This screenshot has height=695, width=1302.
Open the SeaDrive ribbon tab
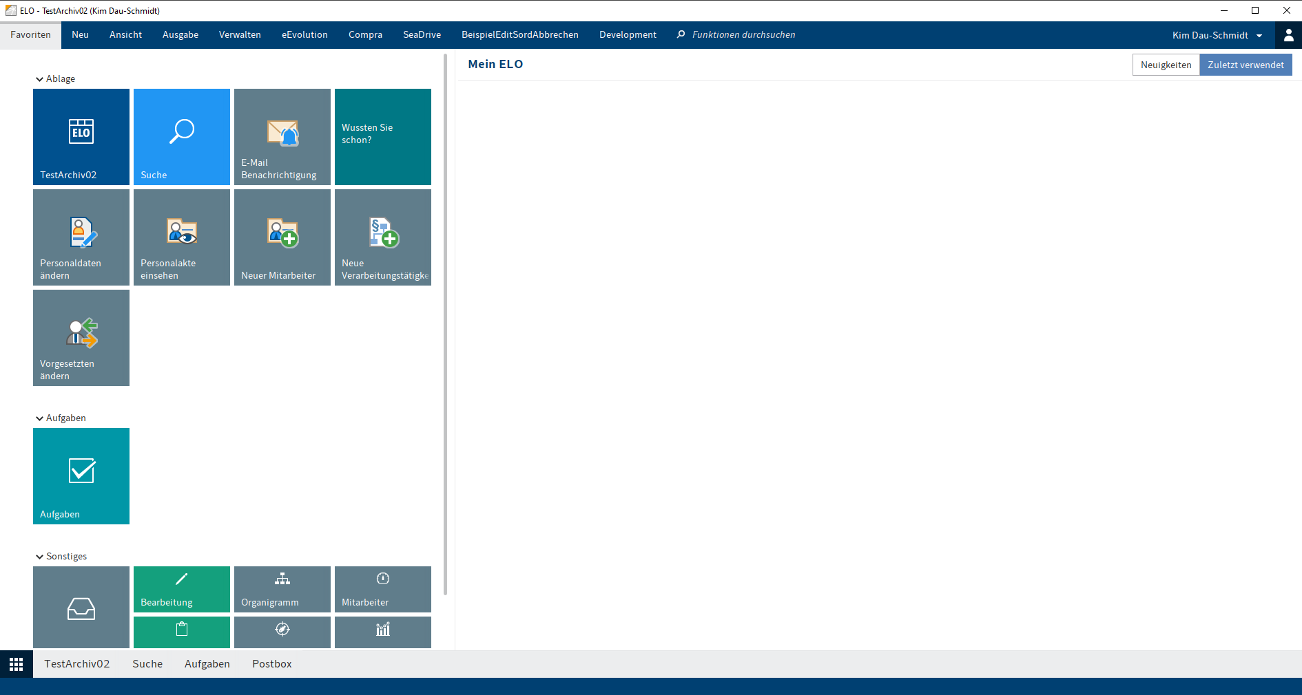tap(422, 35)
